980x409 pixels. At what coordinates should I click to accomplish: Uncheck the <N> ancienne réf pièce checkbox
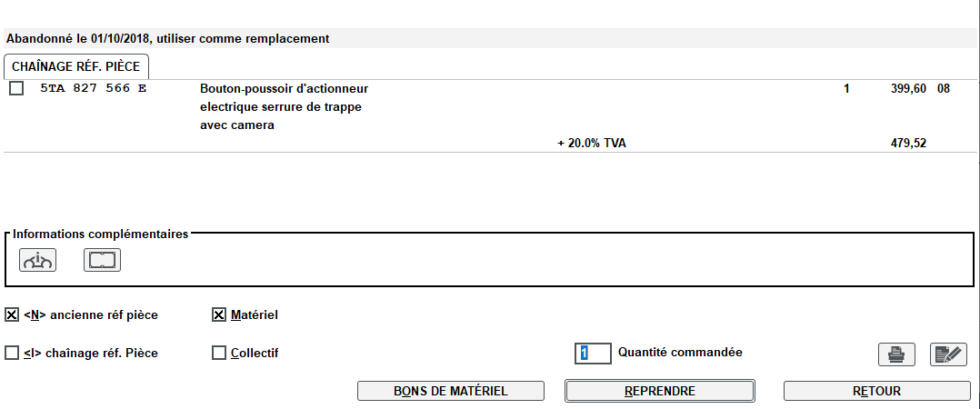12,315
